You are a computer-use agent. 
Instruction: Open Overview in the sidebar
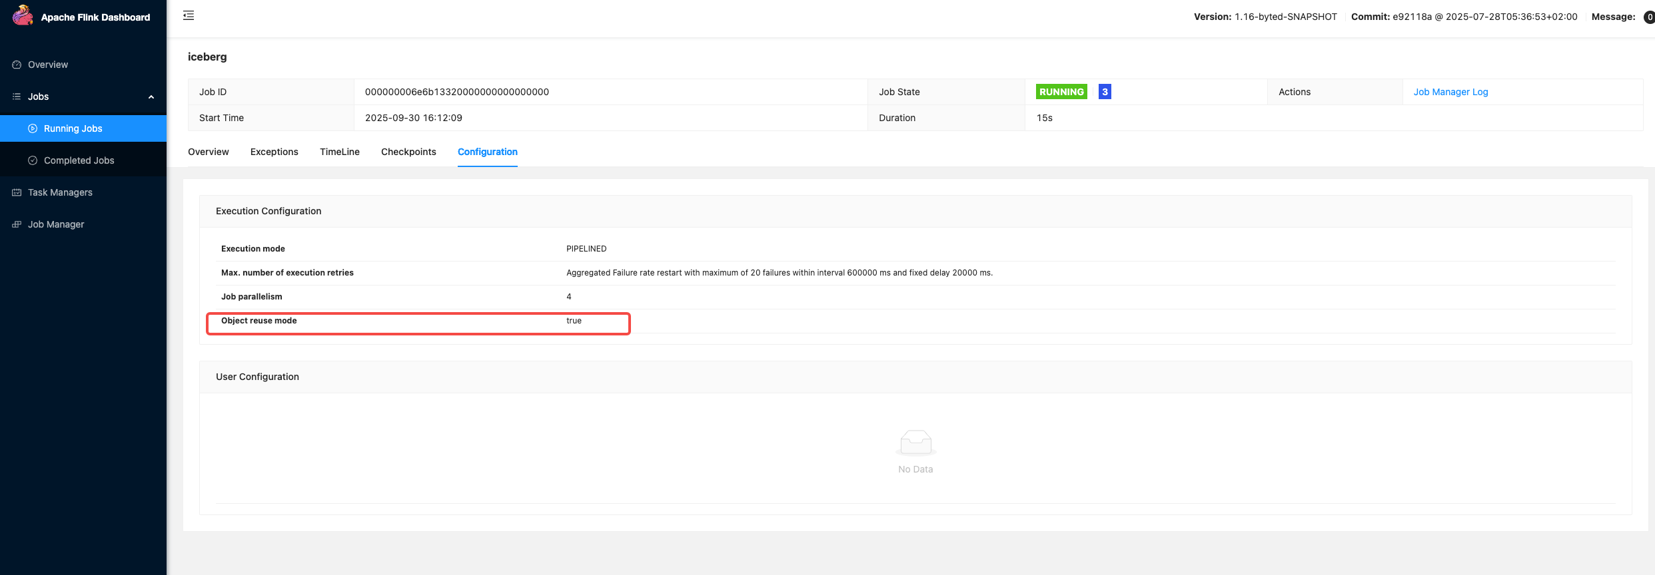point(48,65)
